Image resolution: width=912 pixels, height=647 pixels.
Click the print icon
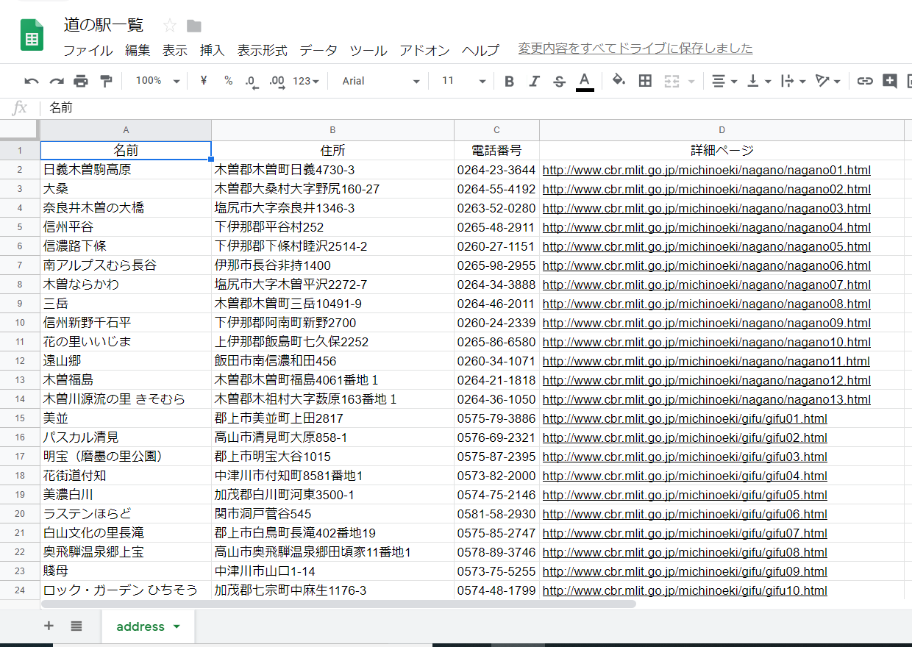point(81,81)
